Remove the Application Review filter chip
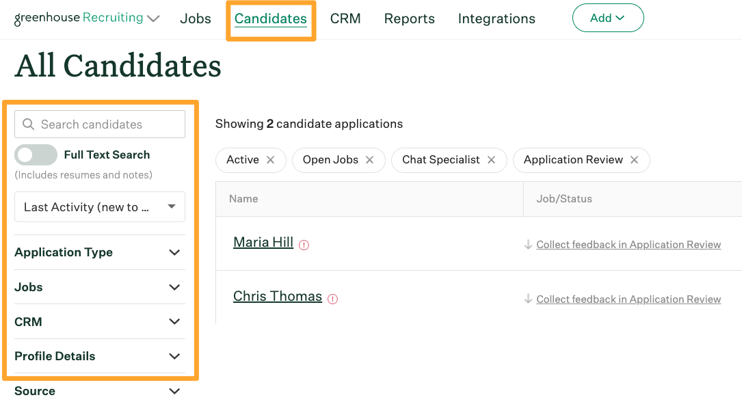 pyautogui.click(x=634, y=160)
